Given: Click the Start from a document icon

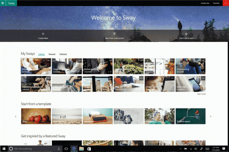Looking at the screenshot, I should click(x=114, y=34).
